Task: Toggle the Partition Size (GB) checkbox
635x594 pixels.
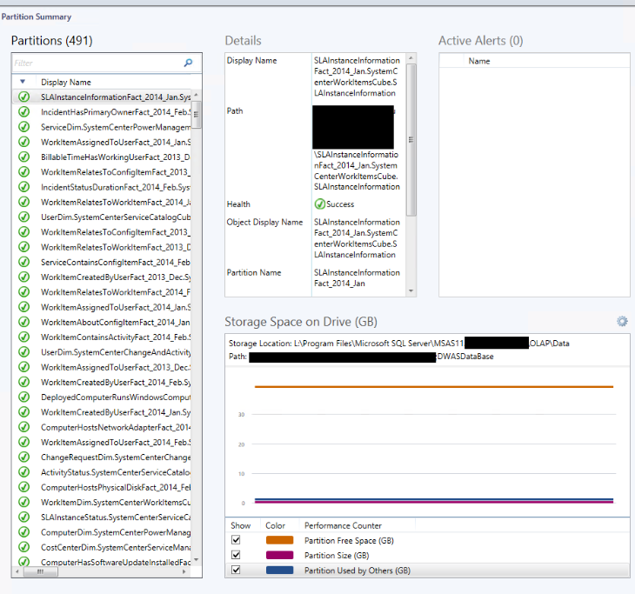Action: [236, 555]
